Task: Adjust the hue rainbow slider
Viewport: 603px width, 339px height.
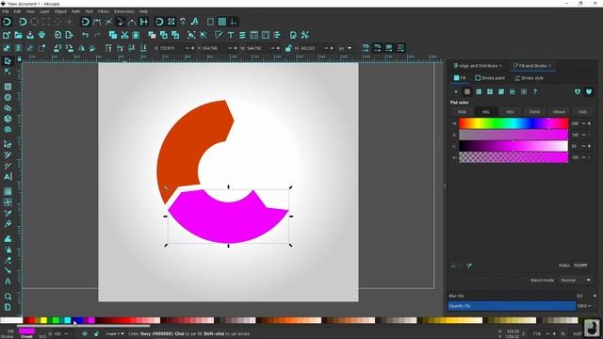Action: [x=513, y=123]
